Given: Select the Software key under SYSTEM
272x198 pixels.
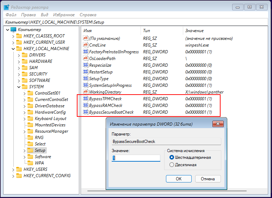Looking at the screenshot, I should point(43,157).
